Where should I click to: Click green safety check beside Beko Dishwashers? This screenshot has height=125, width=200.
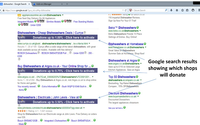[x=137, y=27]
